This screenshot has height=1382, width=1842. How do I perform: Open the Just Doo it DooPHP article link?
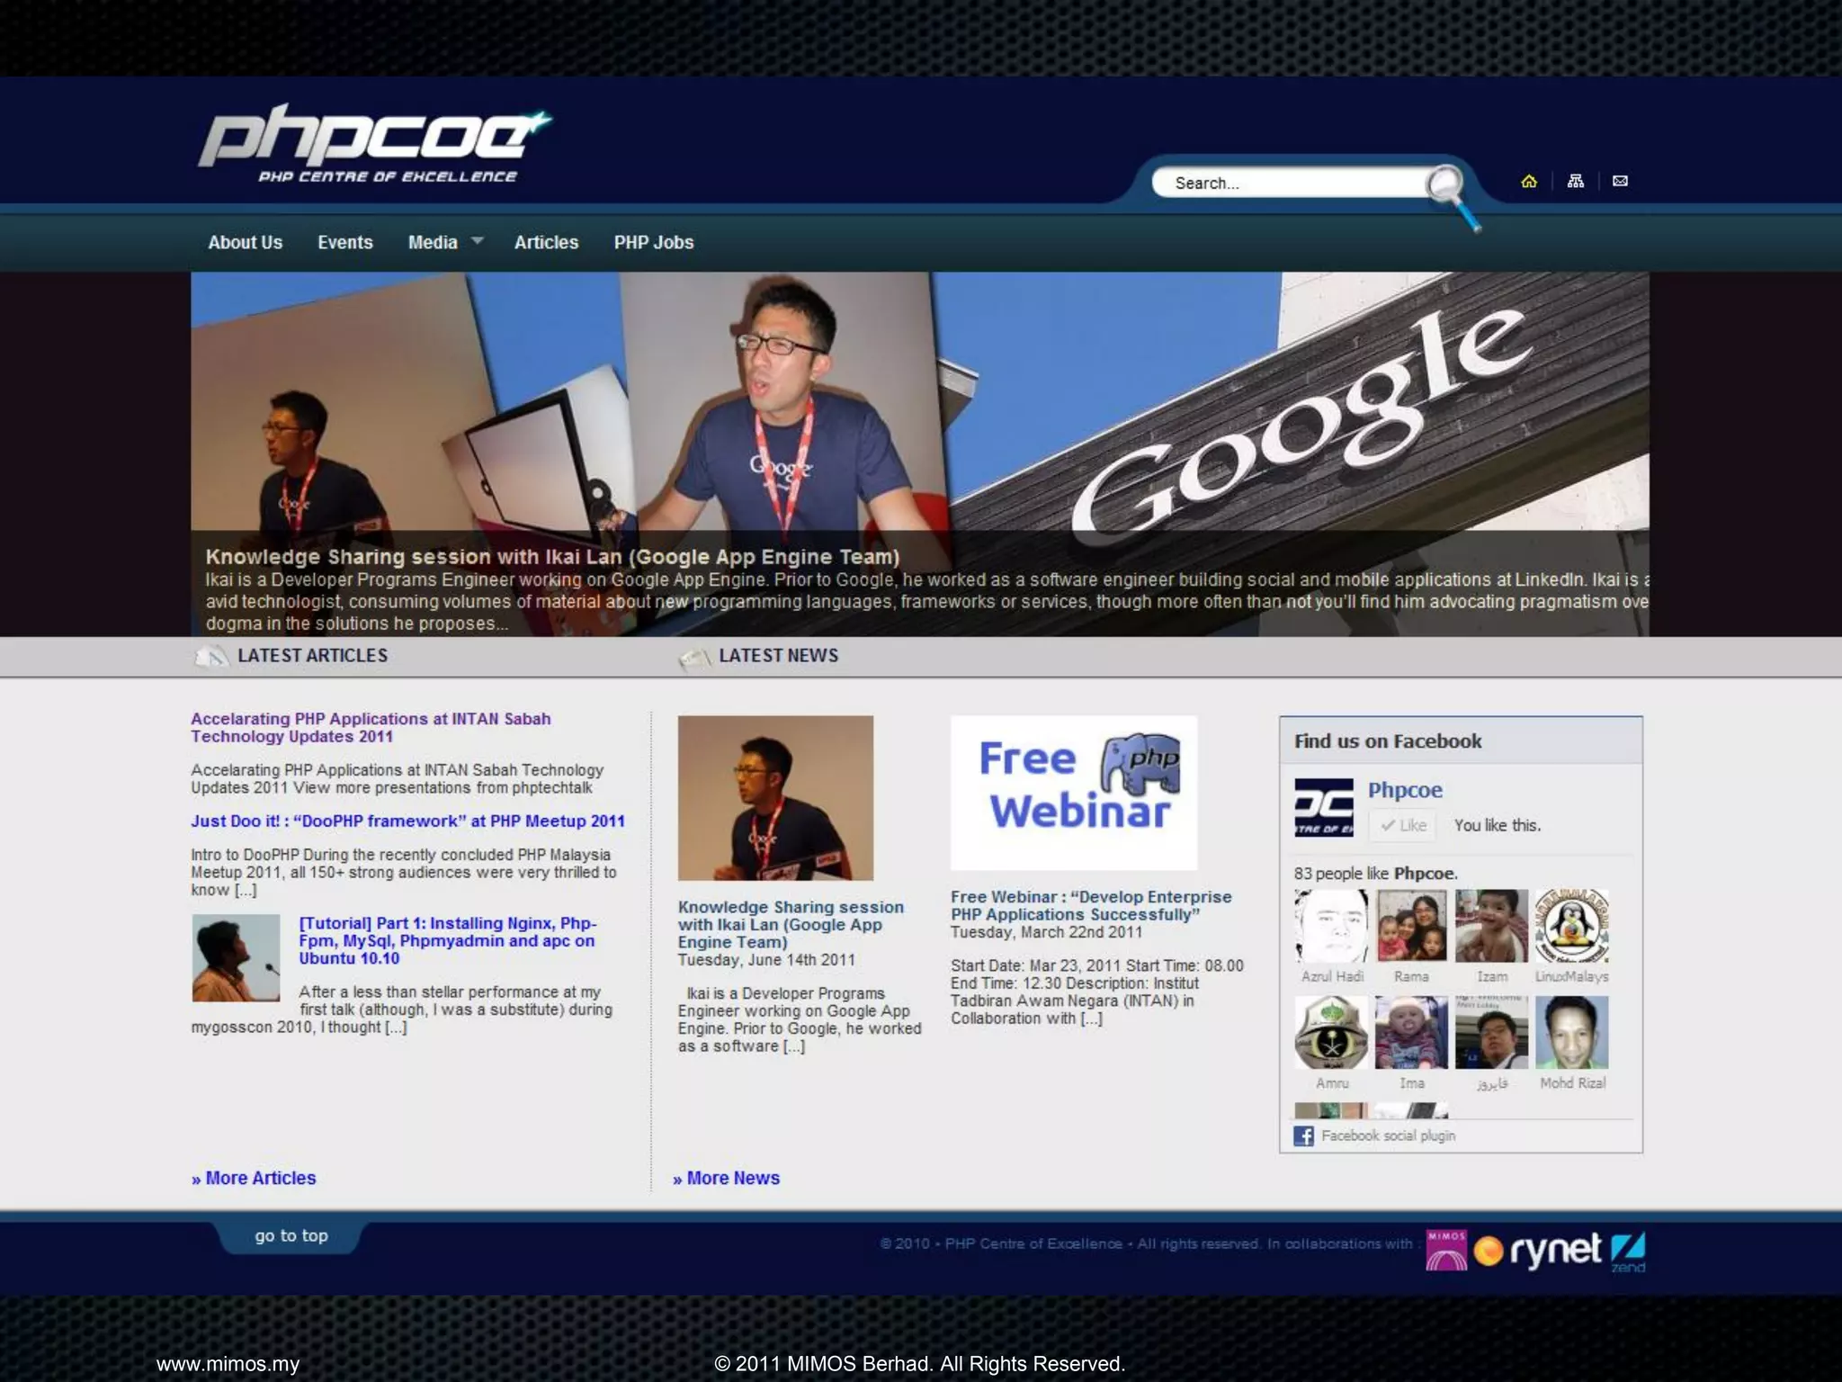coord(407,821)
